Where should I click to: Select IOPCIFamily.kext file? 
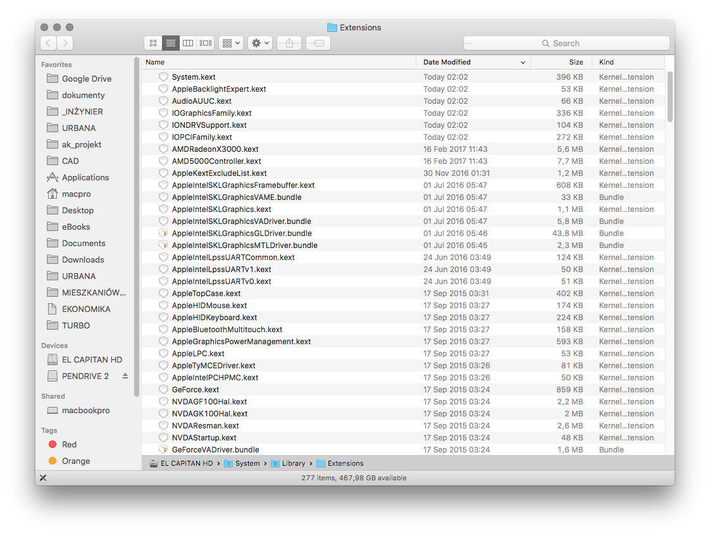(x=404, y=137)
